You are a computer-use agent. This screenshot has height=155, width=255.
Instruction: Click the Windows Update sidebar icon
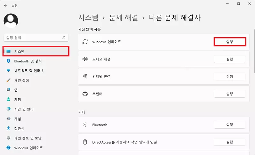(x=9, y=148)
